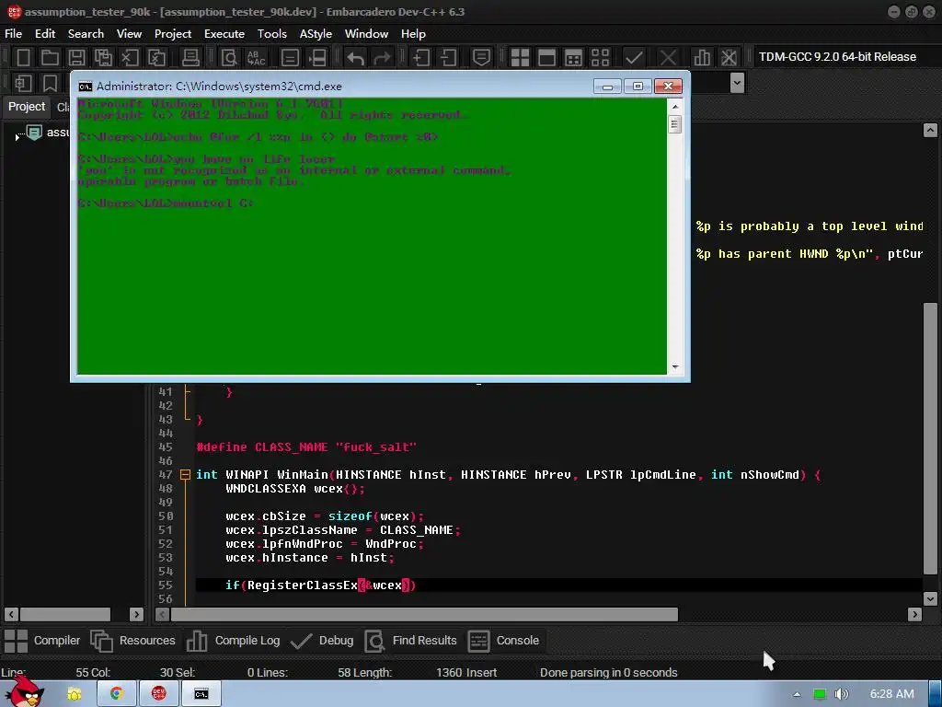The height and width of the screenshot is (707, 942).
Task: Create a new file with the New toolbar icon
Action: click(x=23, y=57)
